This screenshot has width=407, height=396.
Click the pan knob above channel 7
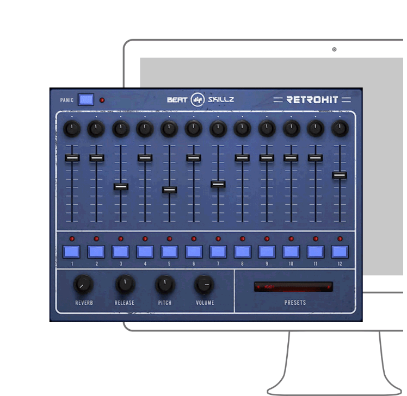coord(218,128)
